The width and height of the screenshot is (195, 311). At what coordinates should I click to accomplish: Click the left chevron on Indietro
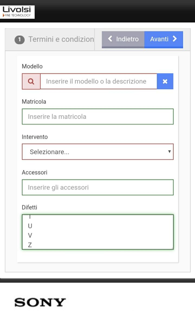(x=110, y=39)
